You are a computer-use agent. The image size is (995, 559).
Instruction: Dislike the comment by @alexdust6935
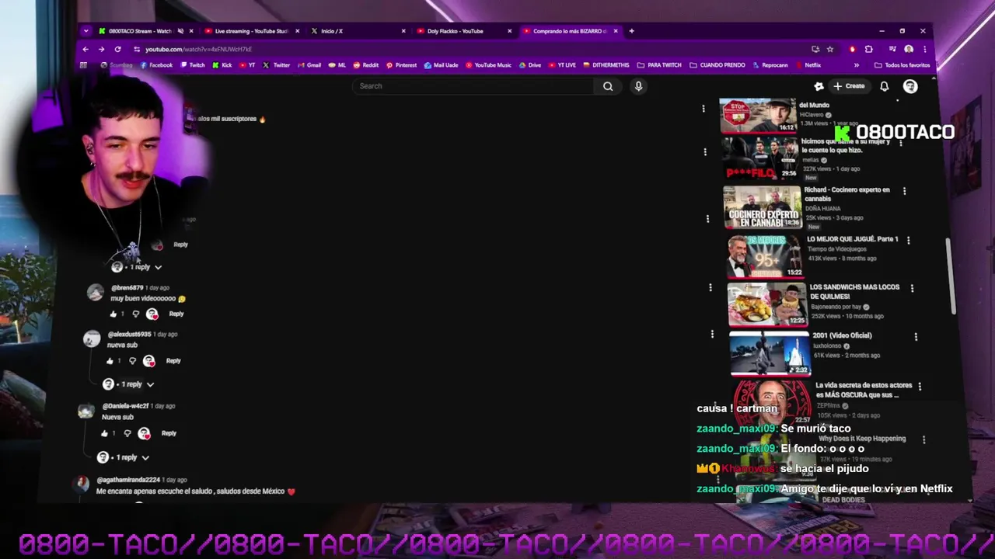(x=132, y=361)
